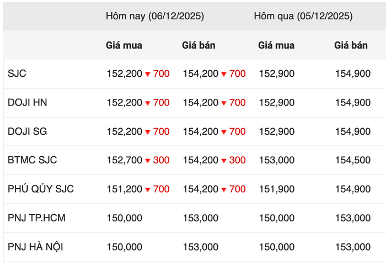Select the Hôm qua (05/12/2025) column header
Image resolution: width=386 pixels, height=265 pixels.
(x=303, y=16)
